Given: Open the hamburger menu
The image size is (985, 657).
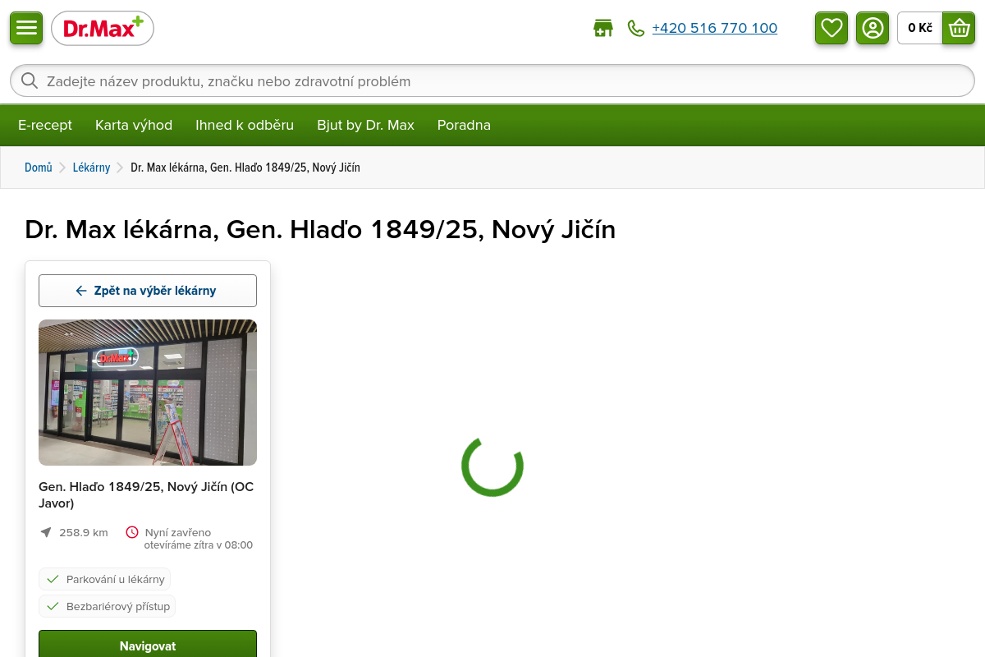Looking at the screenshot, I should tap(26, 28).
